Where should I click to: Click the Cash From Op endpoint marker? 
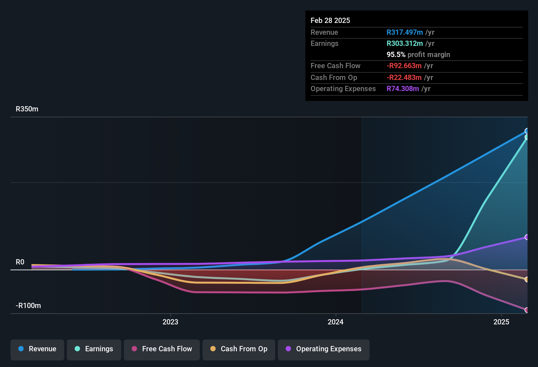(x=527, y=280)
